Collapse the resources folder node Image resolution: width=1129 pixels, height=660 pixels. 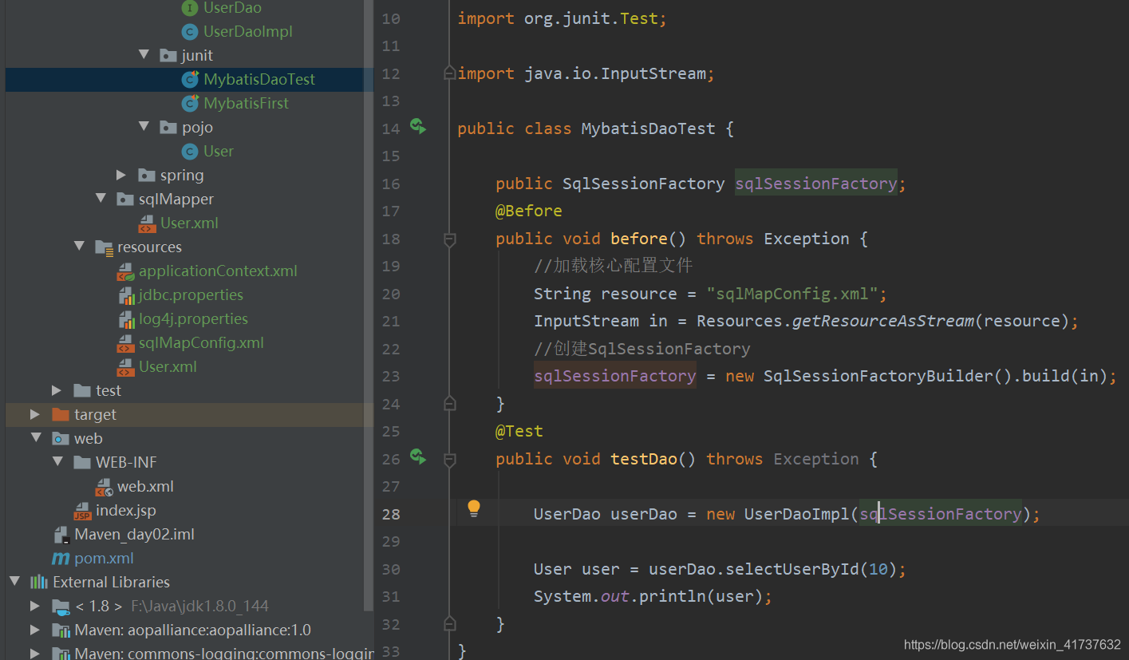coord(79,247)
